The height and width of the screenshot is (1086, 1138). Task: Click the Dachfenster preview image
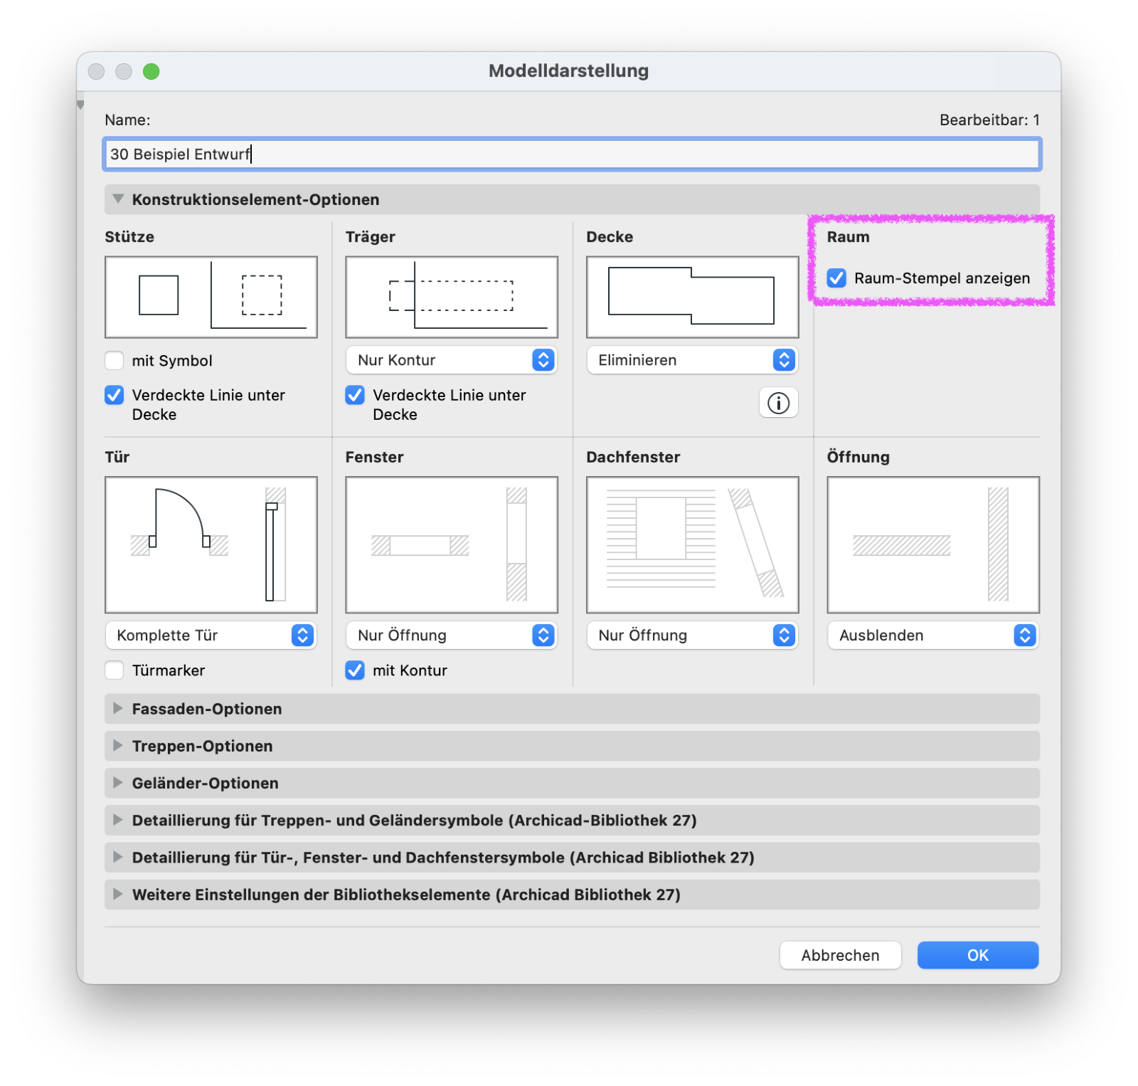pyautogui.click(x=692, y=544)
